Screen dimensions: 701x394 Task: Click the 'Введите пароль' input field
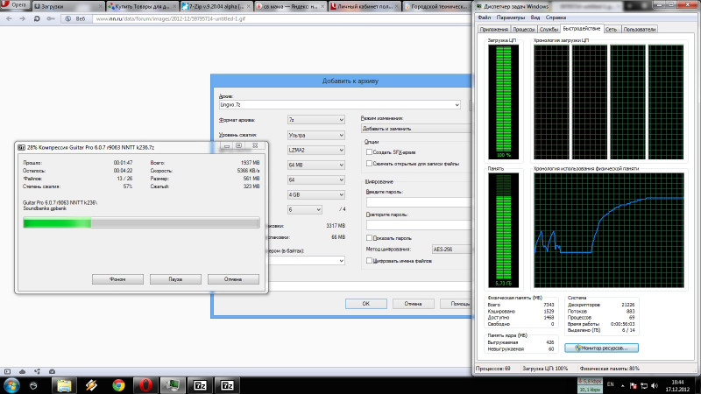pyautogui.click(x=414, y=201)
